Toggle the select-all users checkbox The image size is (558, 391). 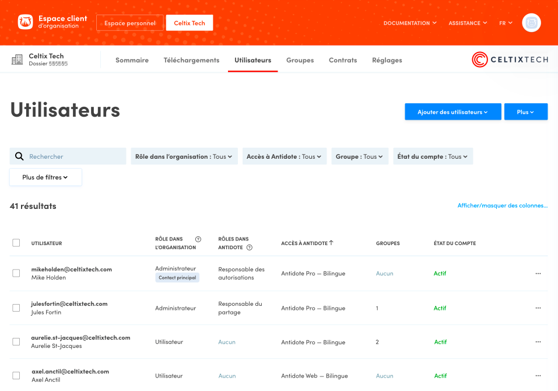[x=16, y=243]
